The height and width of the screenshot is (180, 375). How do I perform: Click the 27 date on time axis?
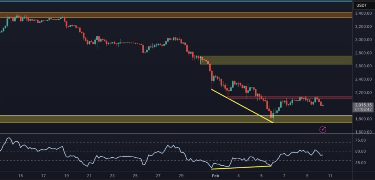158,176
